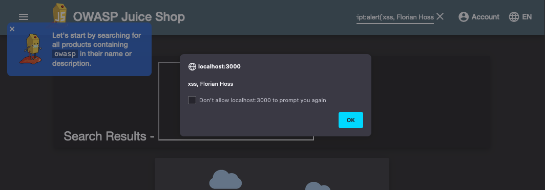545x190 pixels.
Task: Focus the search input containing alert payload
Action: 395,17
